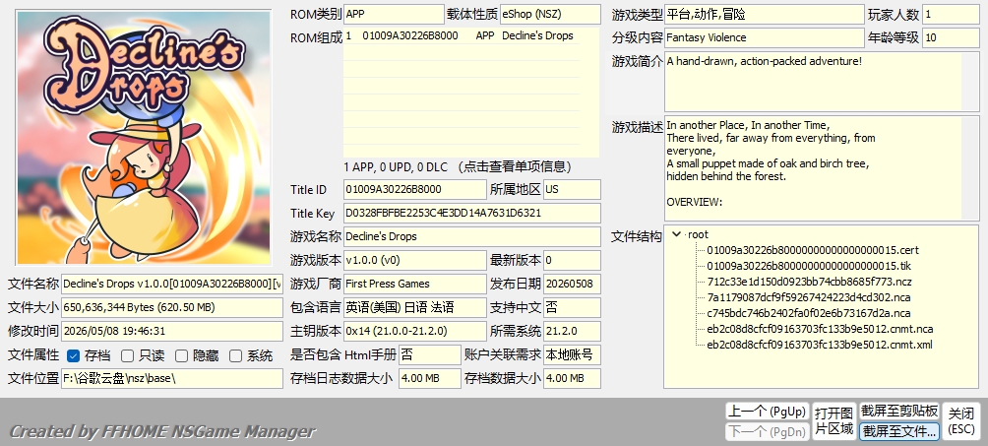Click the 修改时间 modified time field
Screen dimensions: 988x446
point(172,331)
